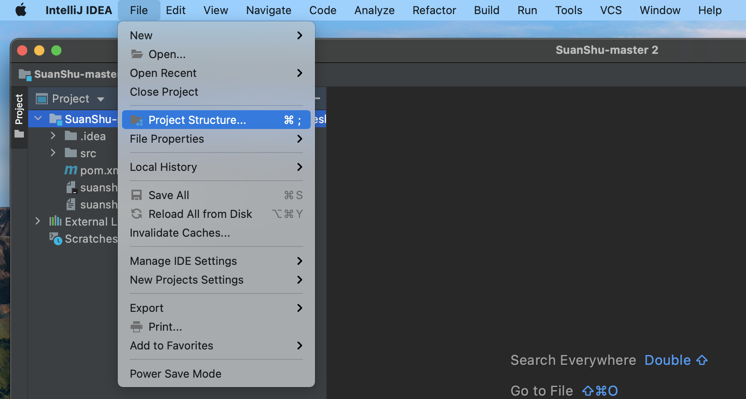The height and width of the screenshot is (399, 746).
Task: Open the View menu
Action: point(216,10)
